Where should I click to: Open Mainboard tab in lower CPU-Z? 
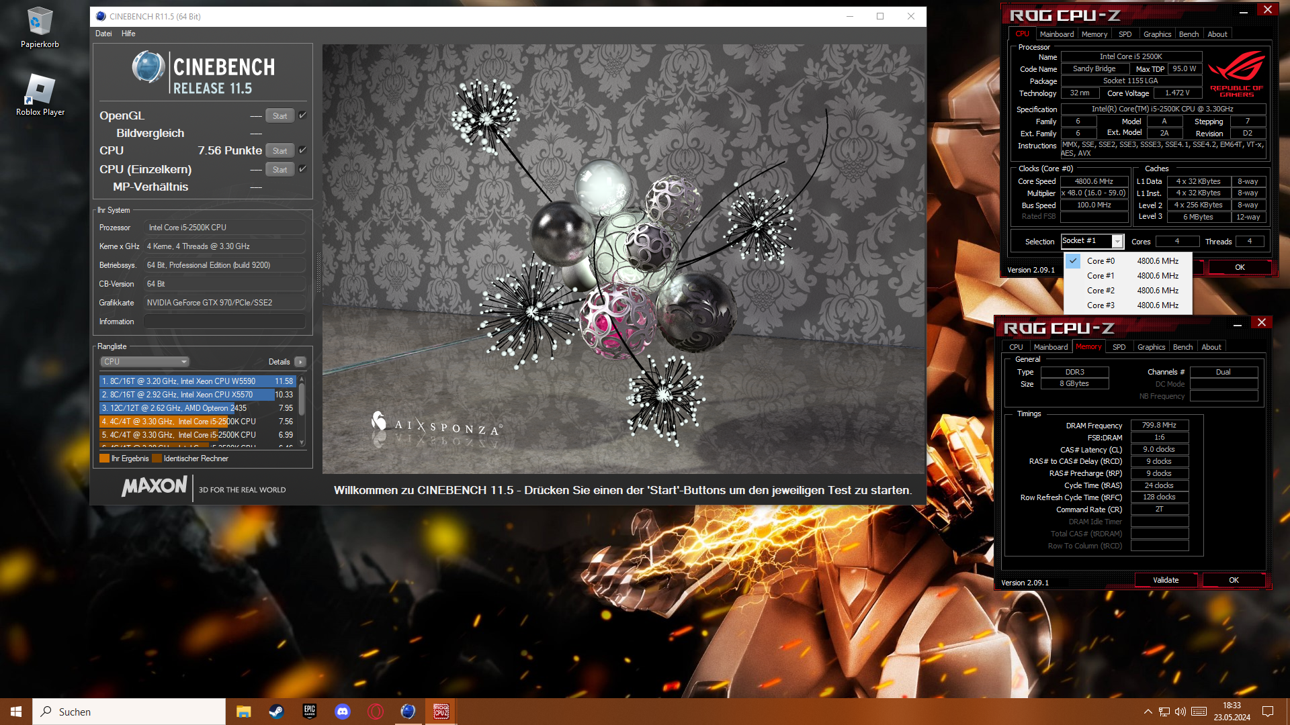point(1050,347)
